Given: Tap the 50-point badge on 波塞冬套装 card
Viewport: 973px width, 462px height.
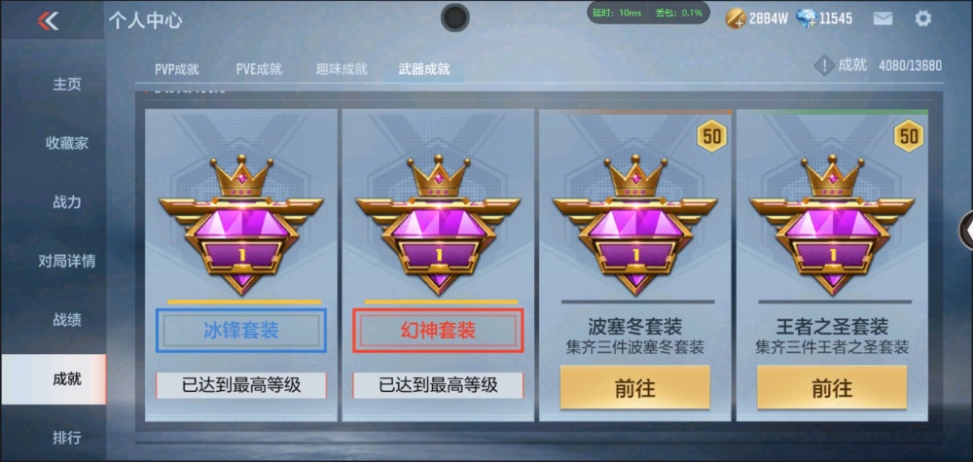Looking at the screenshot, I should (711, 136).
